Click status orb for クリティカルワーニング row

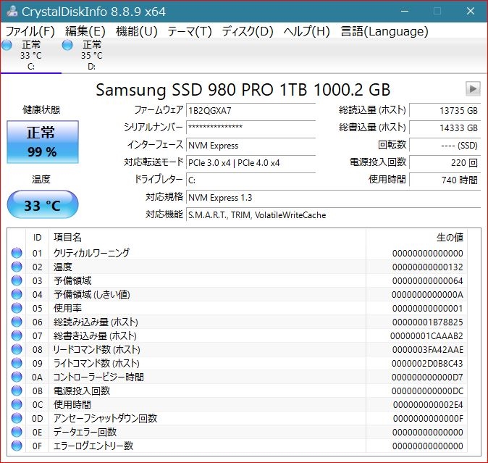(x=17, y=253)
